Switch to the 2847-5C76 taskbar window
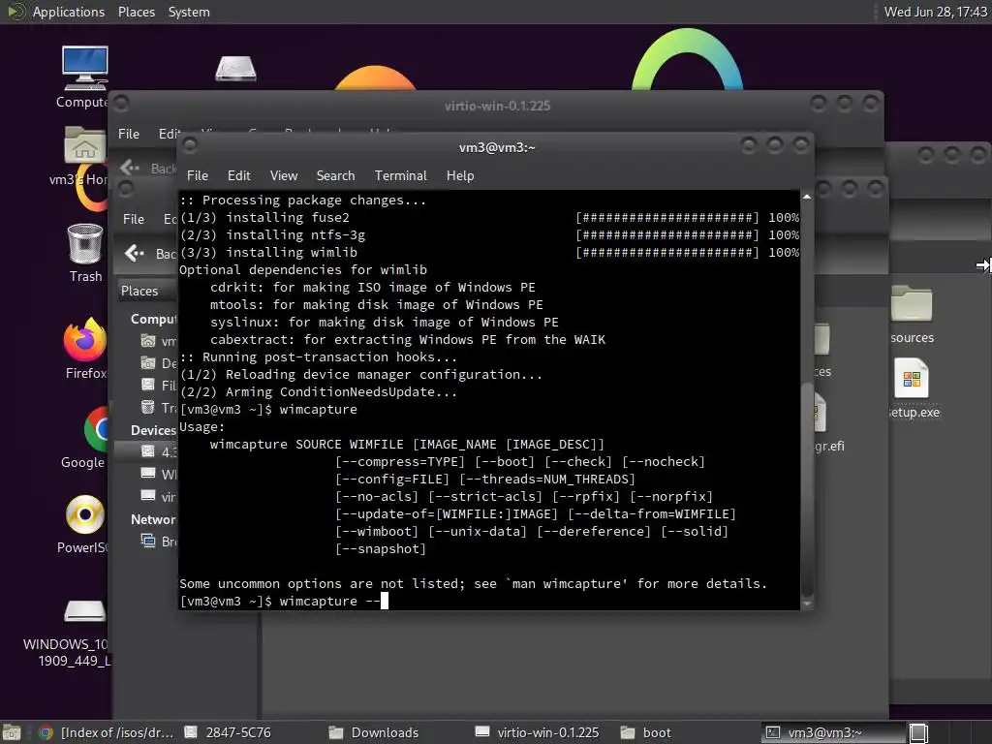 click(x=228, y=732)
